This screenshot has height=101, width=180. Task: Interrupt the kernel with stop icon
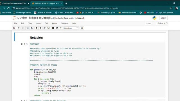click(x=53, y=28)
